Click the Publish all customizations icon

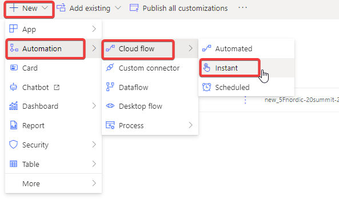(x=134, y=8)
